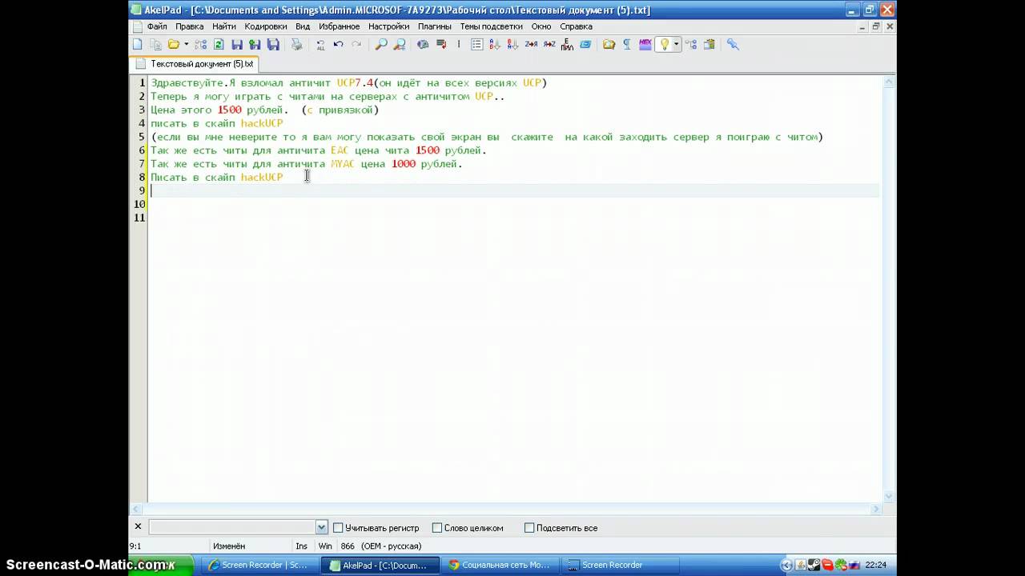
Task: Click the yellow folder explorer icon before pilcrow
Action: (609, 45)
